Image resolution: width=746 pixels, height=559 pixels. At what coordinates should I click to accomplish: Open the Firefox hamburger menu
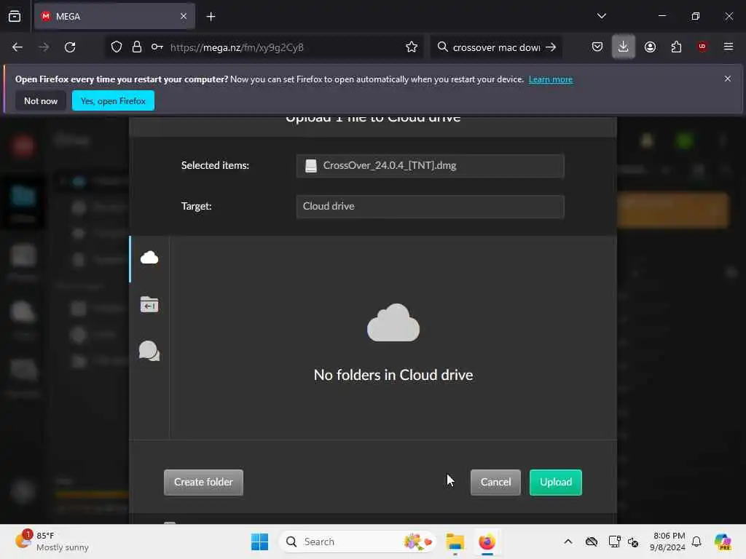pos(729,47)
